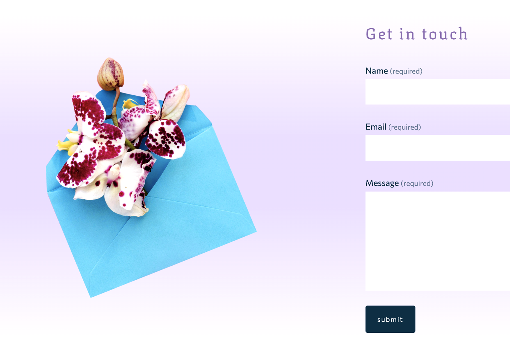Select '(required)' text next to Email
Screen dimensions: 510x357
(x=404, y=127)
